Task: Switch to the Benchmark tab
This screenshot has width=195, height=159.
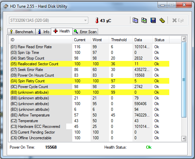Action: [21, 32]
